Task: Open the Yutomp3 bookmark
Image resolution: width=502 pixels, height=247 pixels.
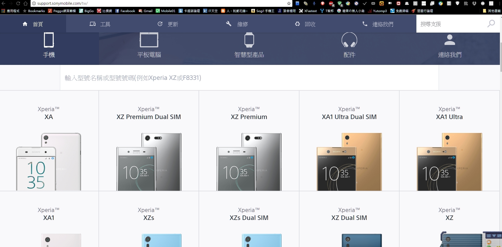Action: [377, 11]
